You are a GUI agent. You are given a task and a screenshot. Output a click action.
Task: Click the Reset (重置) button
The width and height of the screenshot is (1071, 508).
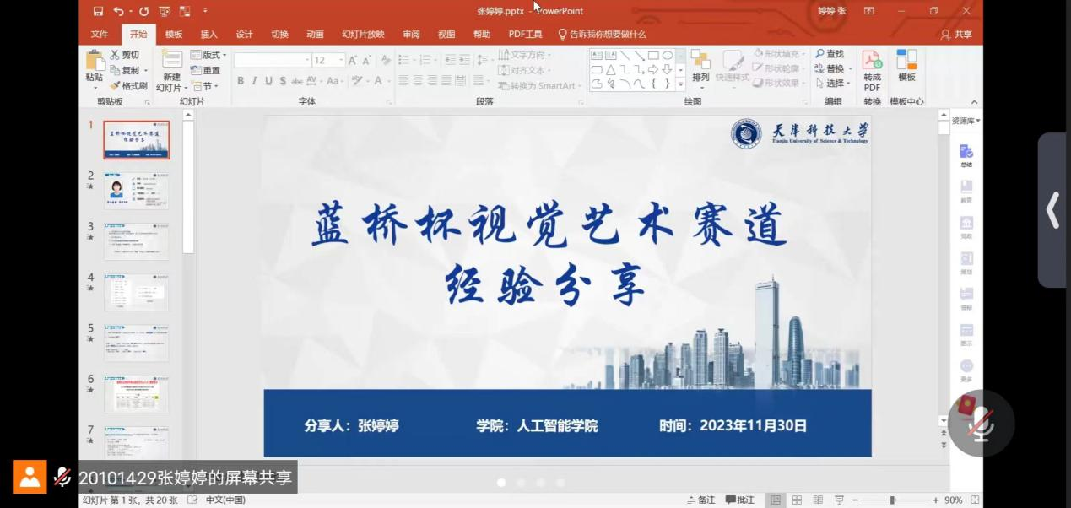tap(206, 70)
